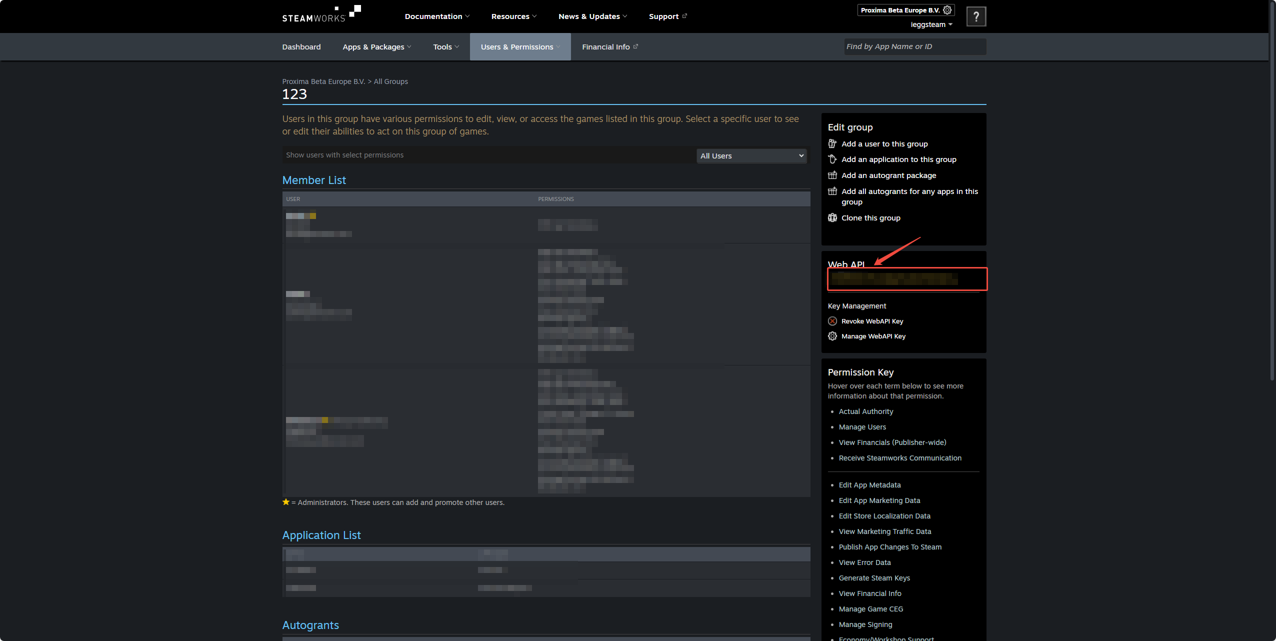This screenshot has height=641, width=1276.
Task: Click the question mark help icon
Action: (x=975, y=16)
